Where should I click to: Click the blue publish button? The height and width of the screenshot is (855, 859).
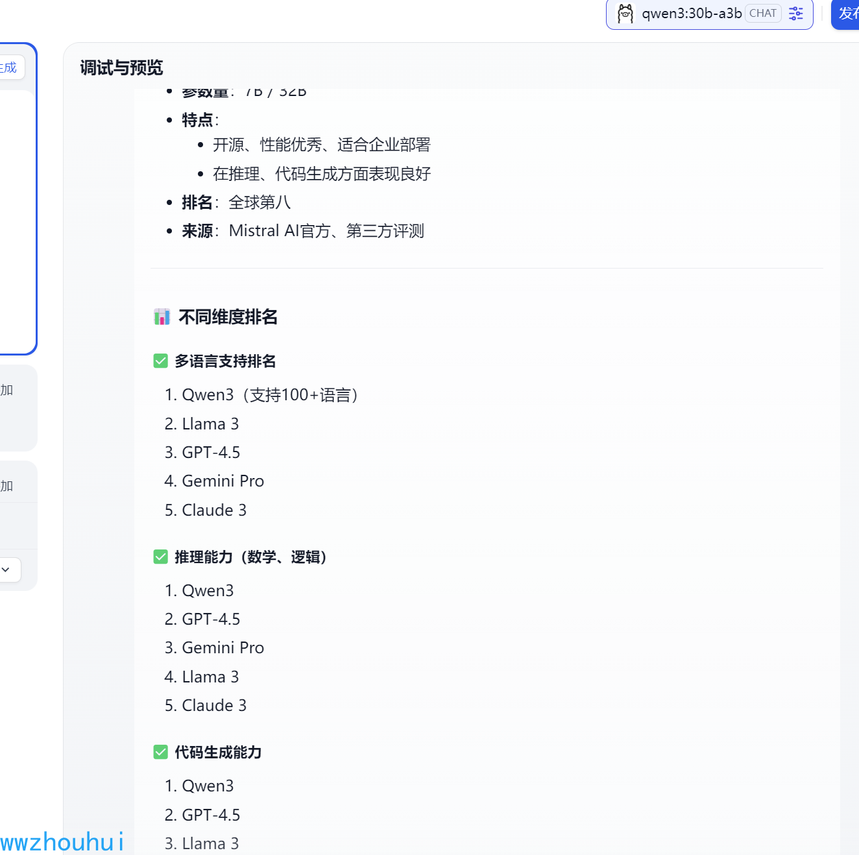pyautogui.click(x=846, y=14)
